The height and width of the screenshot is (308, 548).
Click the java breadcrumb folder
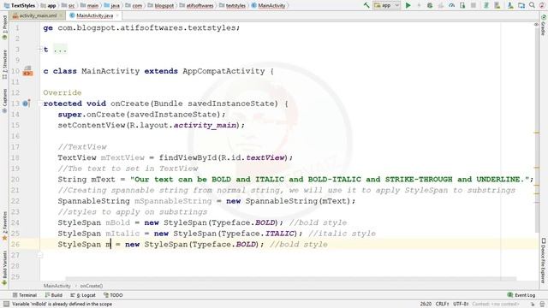[112, 6]
